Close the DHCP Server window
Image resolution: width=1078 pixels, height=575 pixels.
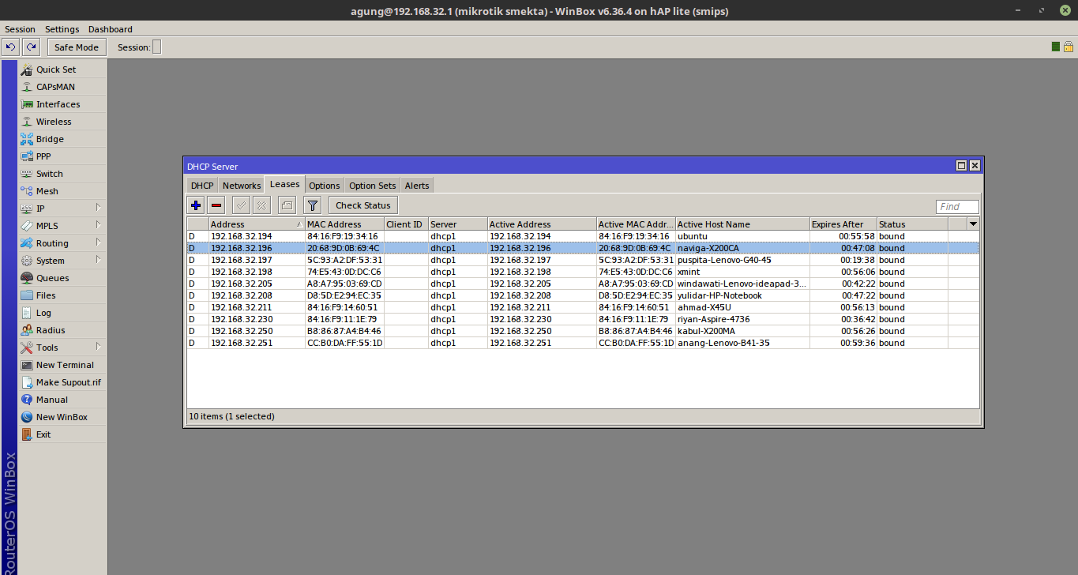pyautogui.click(x=975, y=166)
